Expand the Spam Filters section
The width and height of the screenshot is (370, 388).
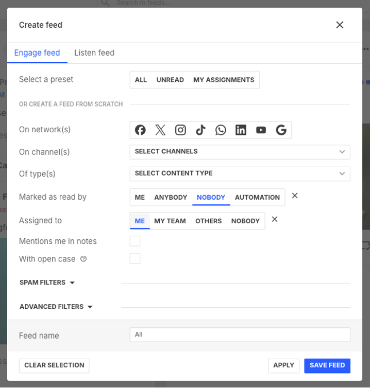pyautogui.click(x=47, y=283)
